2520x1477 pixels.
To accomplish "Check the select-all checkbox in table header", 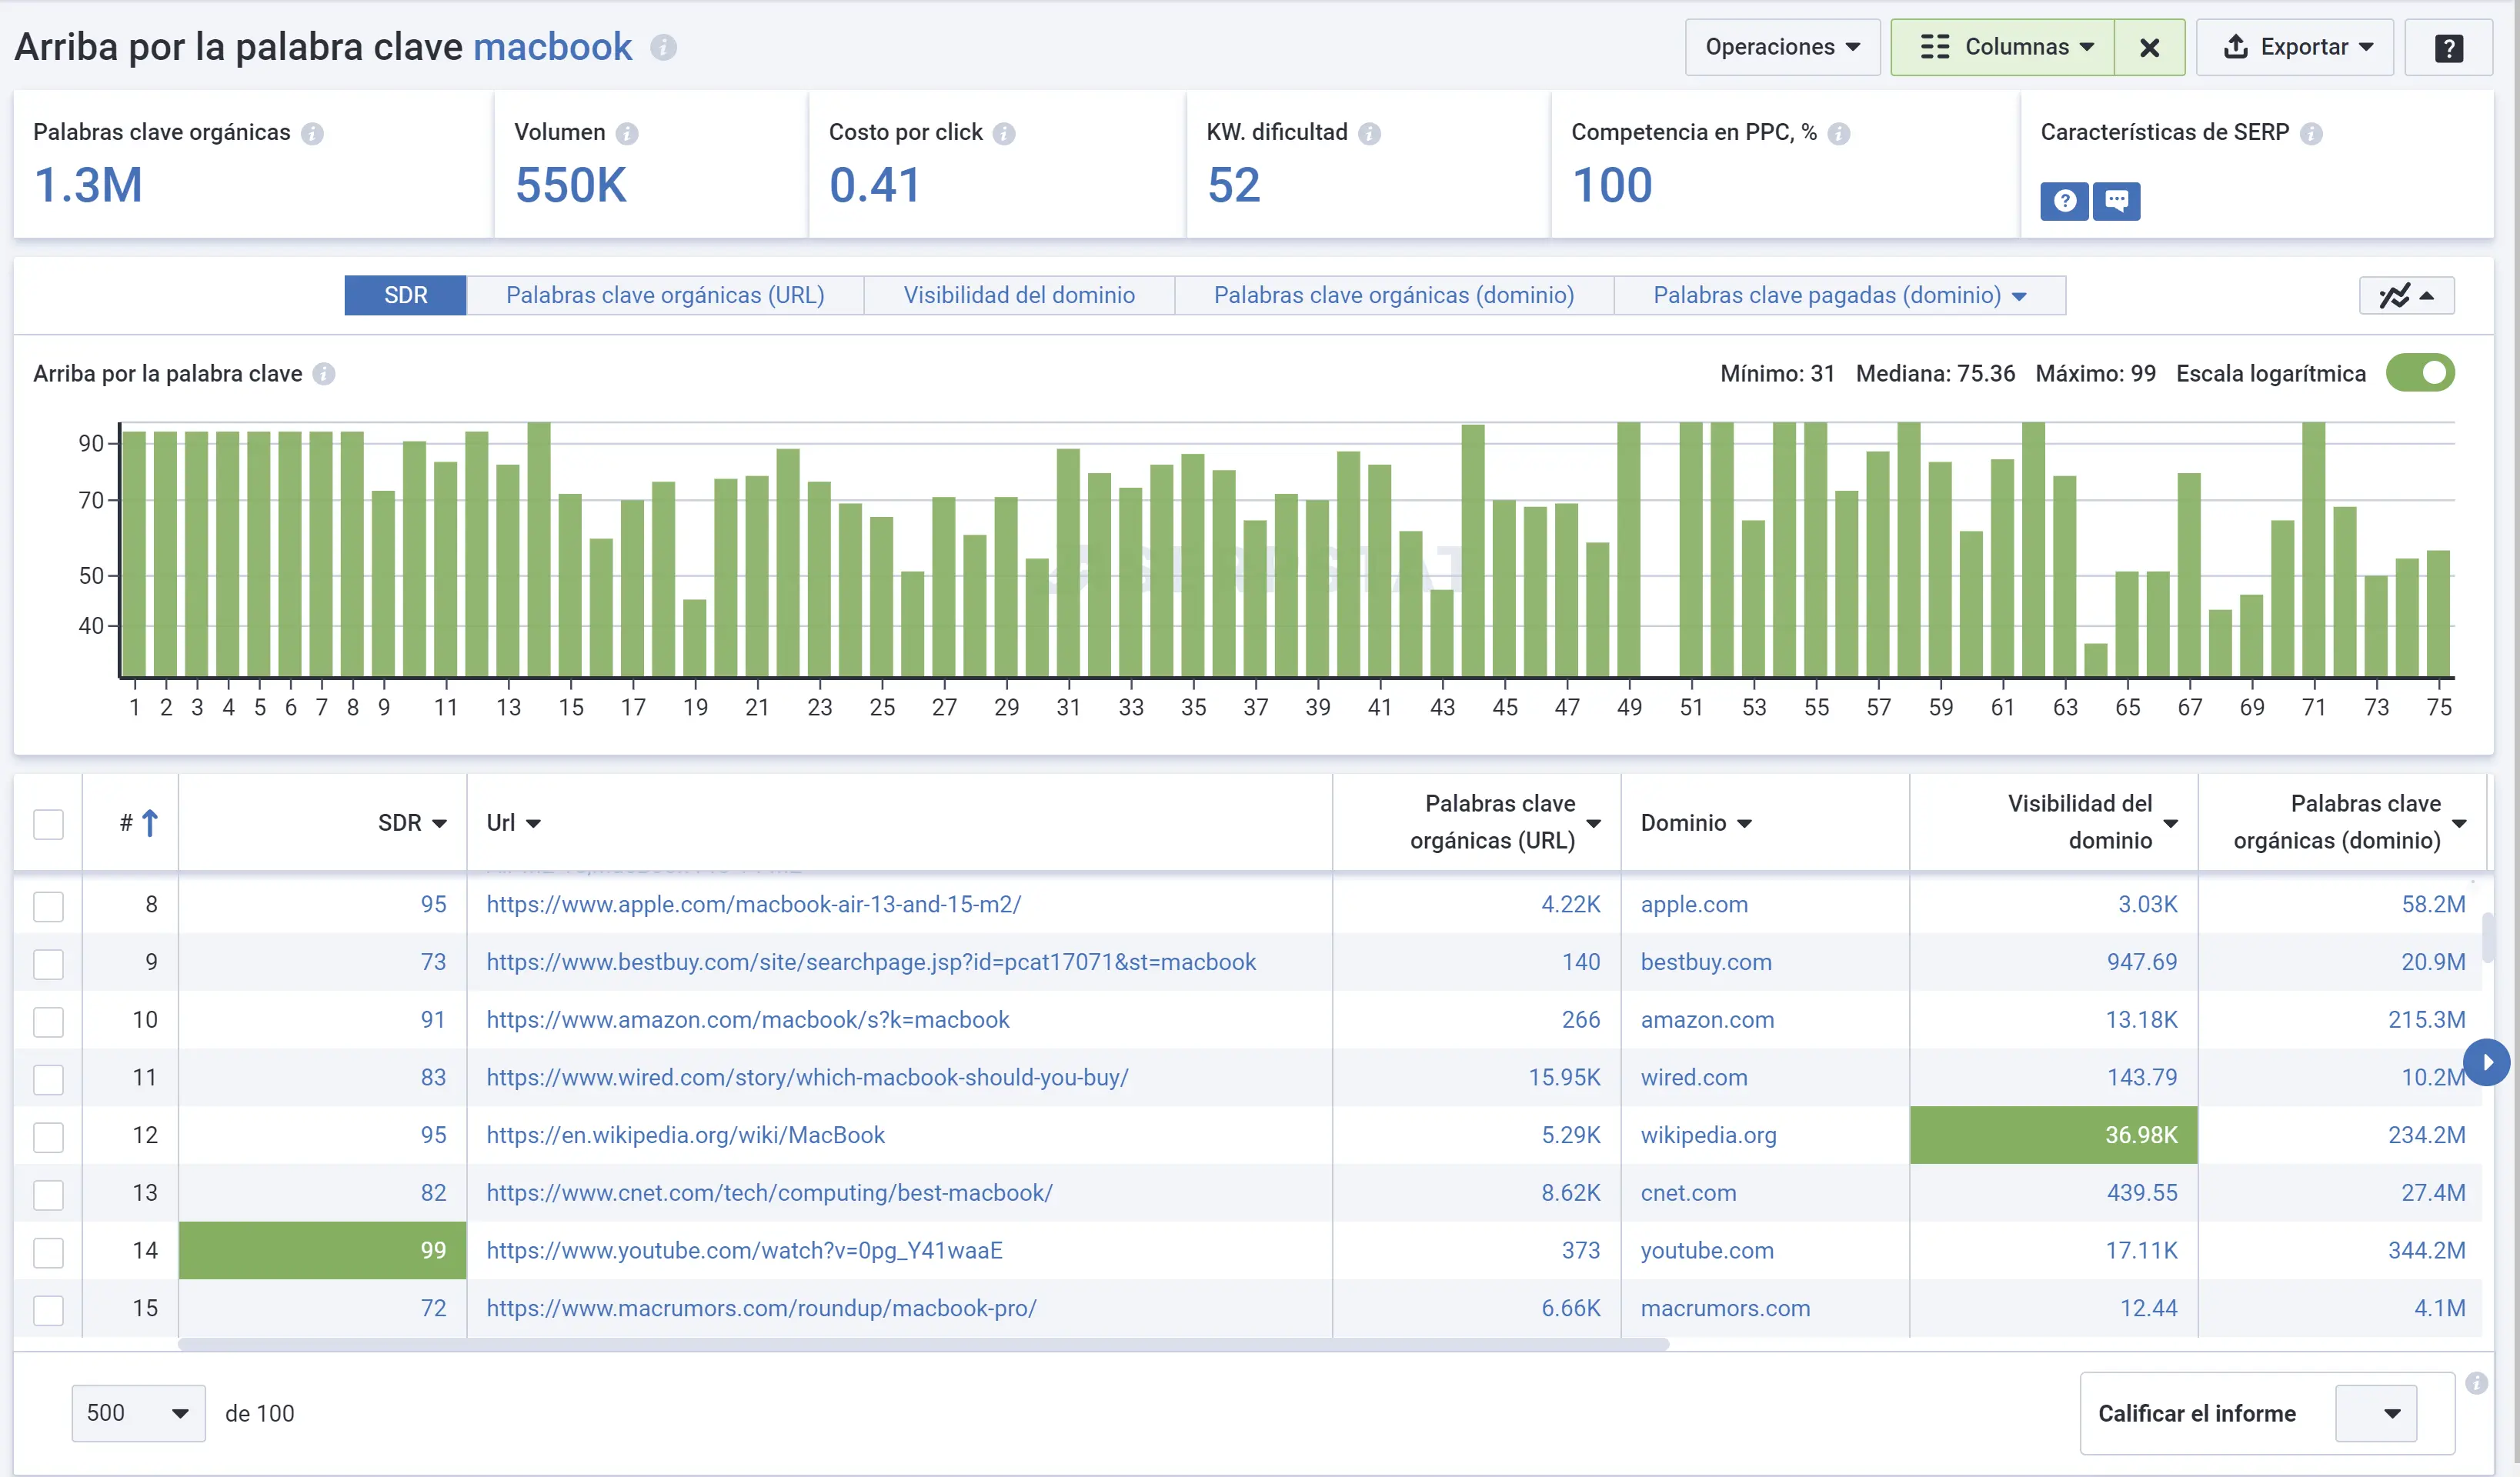I will point(48,822).
